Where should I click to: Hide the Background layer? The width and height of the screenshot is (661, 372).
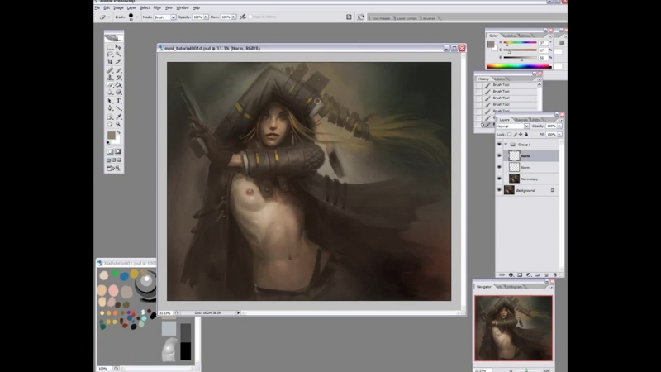pyautogui.click(x=499, y=190)
